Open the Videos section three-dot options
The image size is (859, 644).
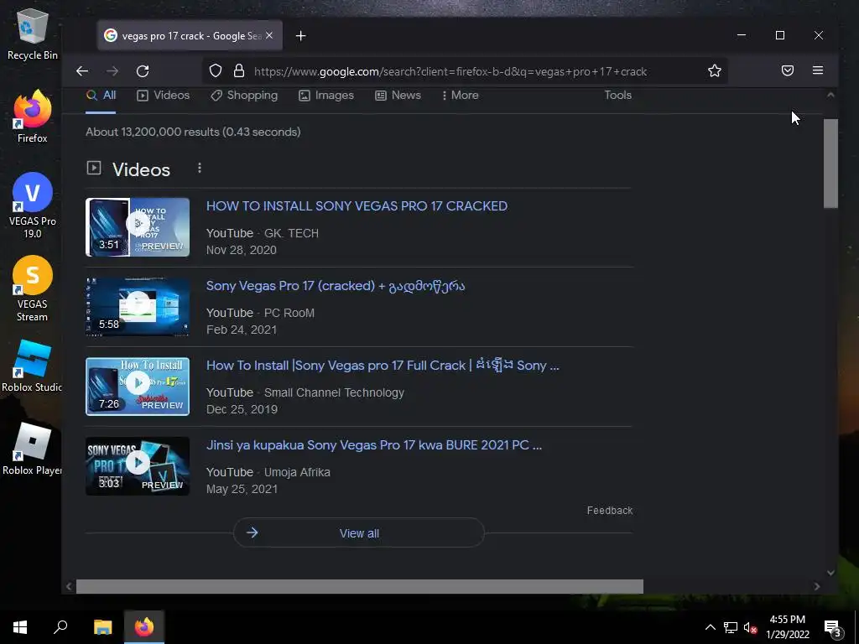200,168
